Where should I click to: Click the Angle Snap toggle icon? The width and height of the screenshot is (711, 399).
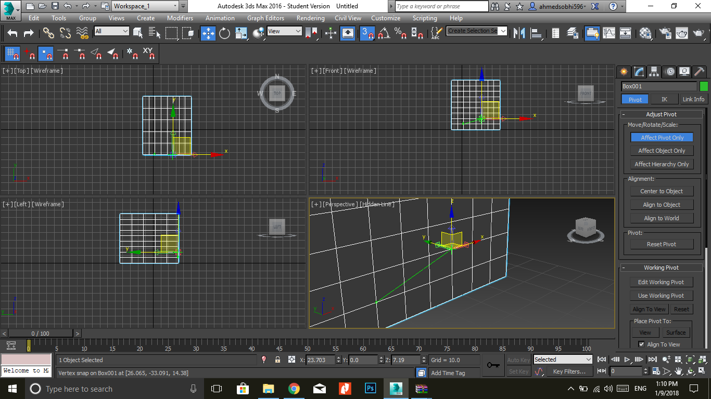[384, 33]
